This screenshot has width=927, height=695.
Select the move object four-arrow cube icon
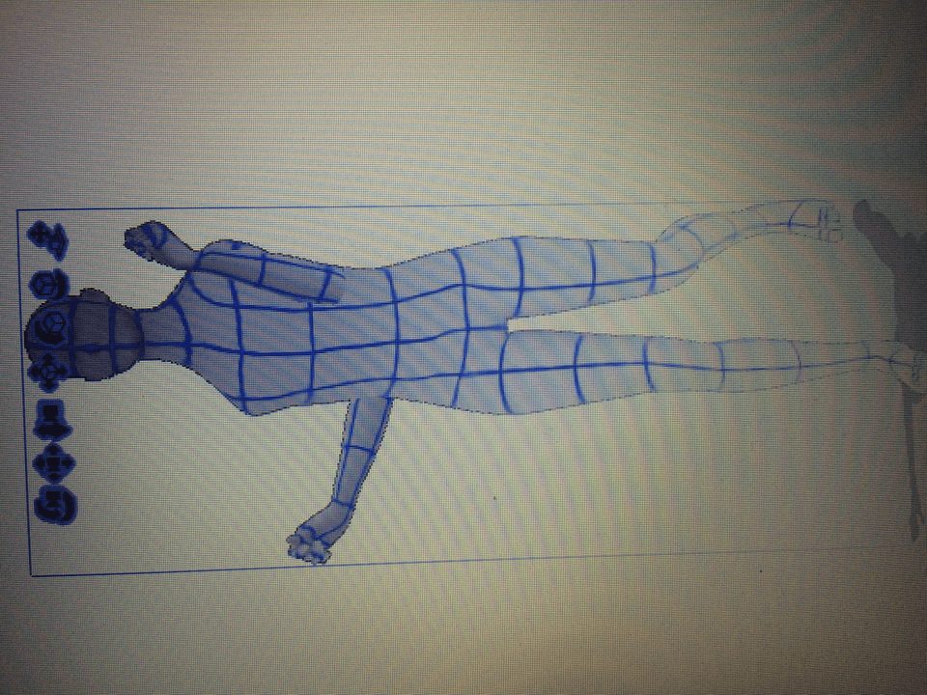pos(49,373)
